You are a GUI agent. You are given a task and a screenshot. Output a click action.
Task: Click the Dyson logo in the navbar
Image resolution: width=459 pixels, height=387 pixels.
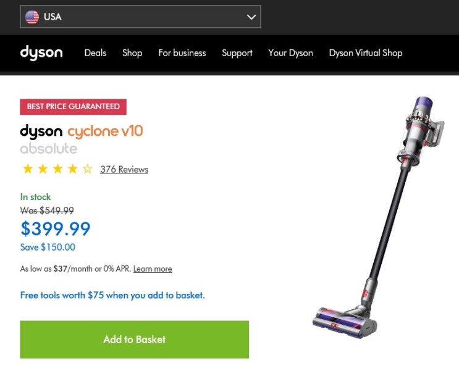point(41,53)
